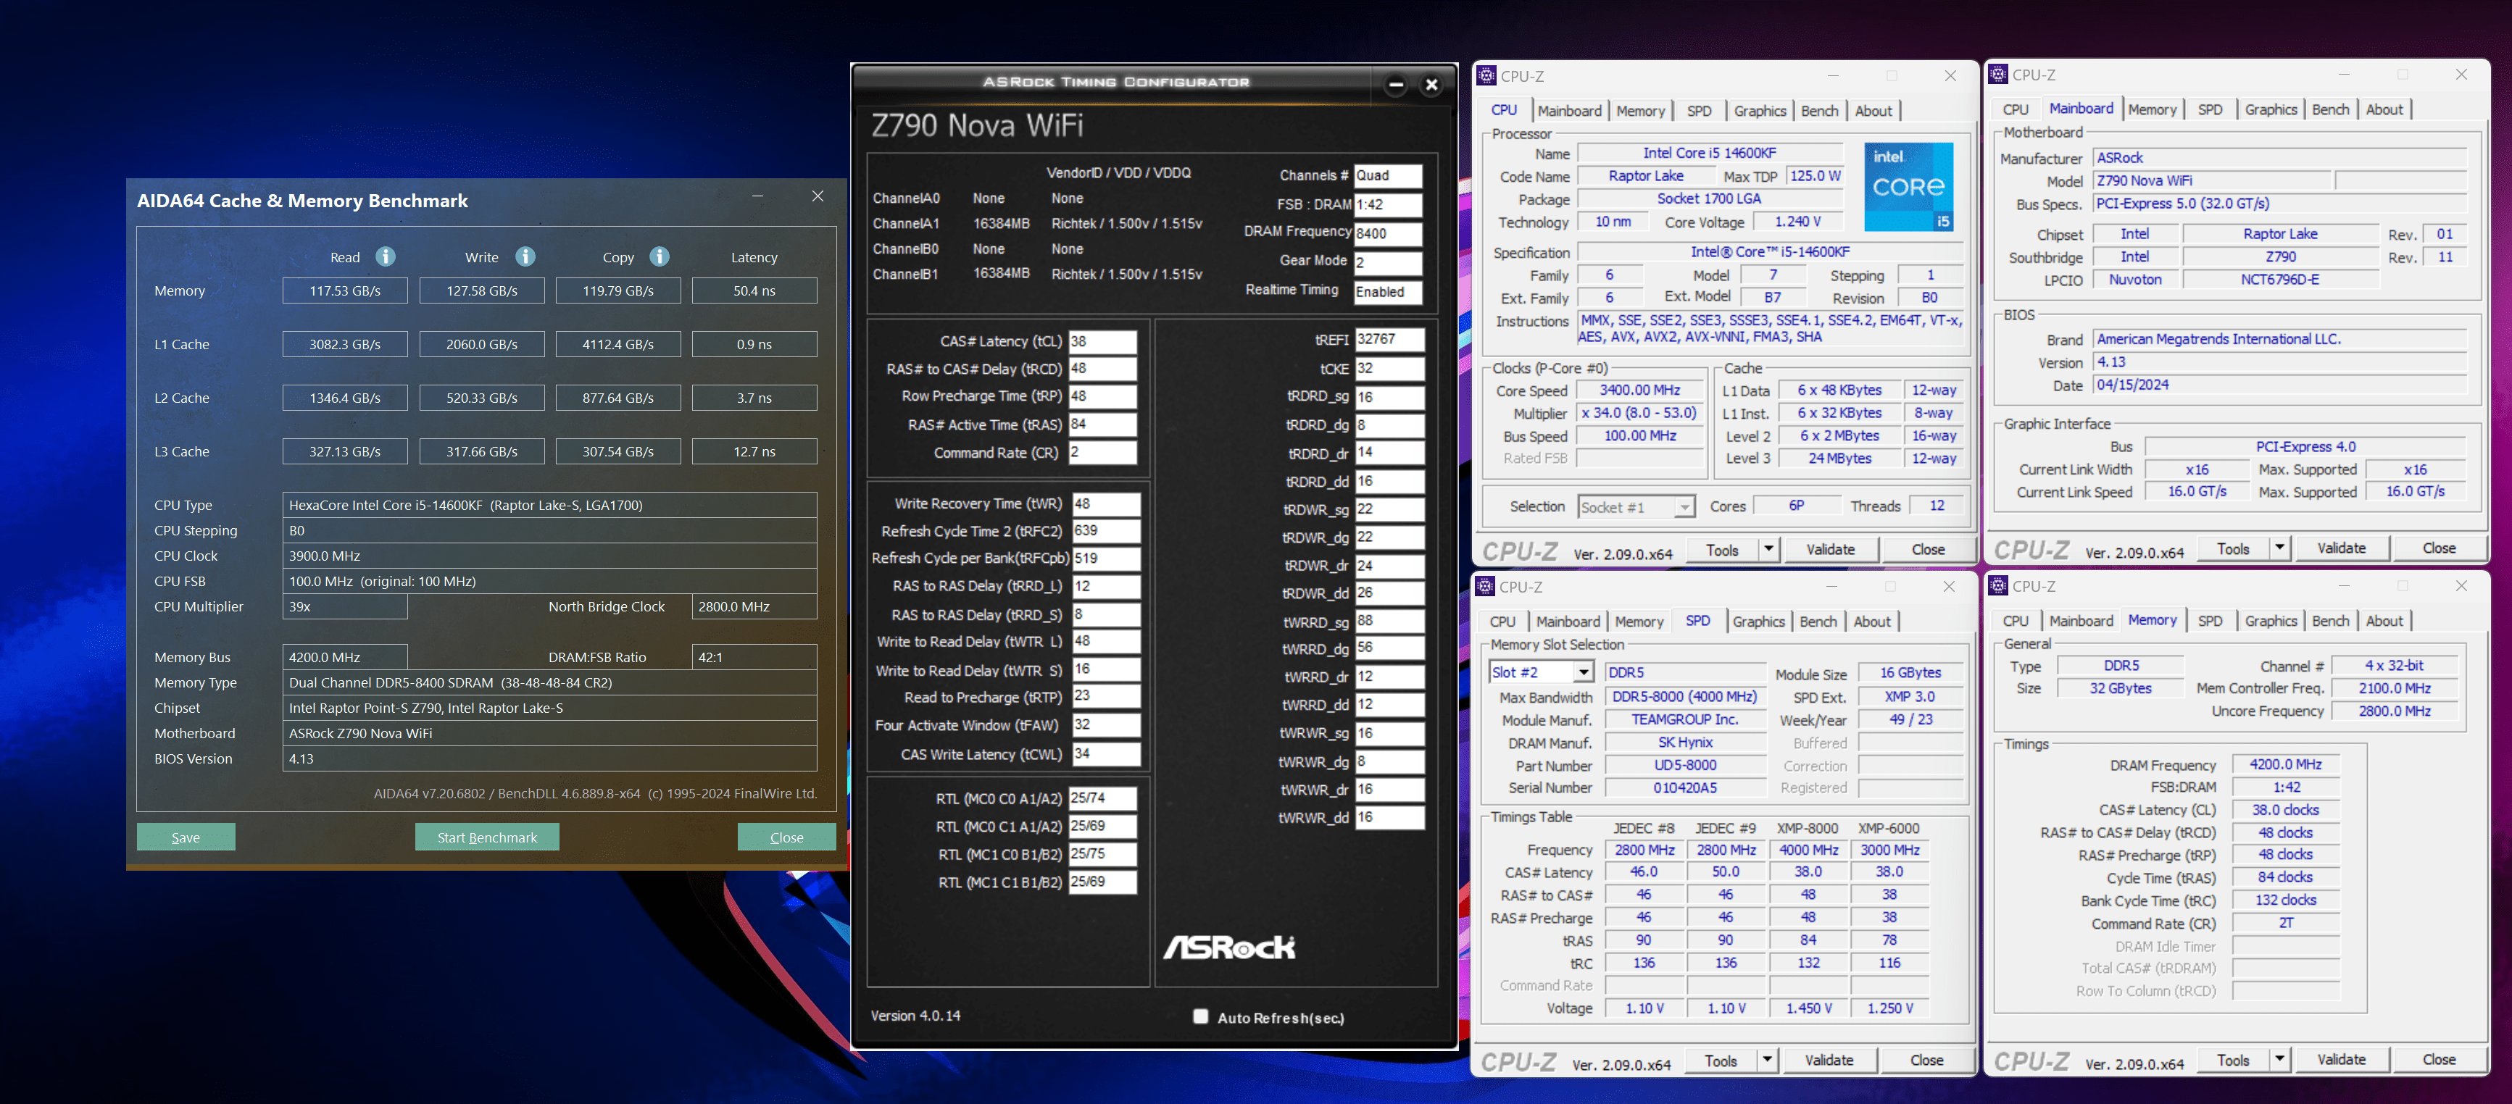Open Tools dropdown arrow in SPD window
This screenshot has height=1104, width=2512.
pyautogui.click(x=1766, y=1059)
